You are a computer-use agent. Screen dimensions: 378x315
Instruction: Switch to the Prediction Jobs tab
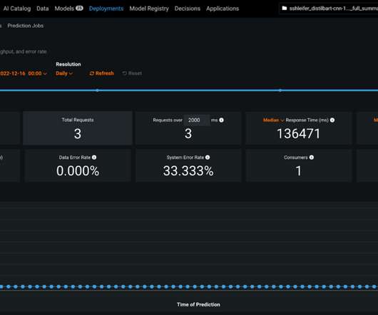coord(25,26)
